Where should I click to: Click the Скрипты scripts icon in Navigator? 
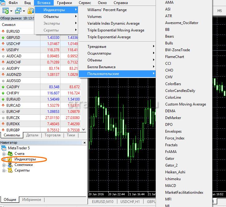point(10,170)
